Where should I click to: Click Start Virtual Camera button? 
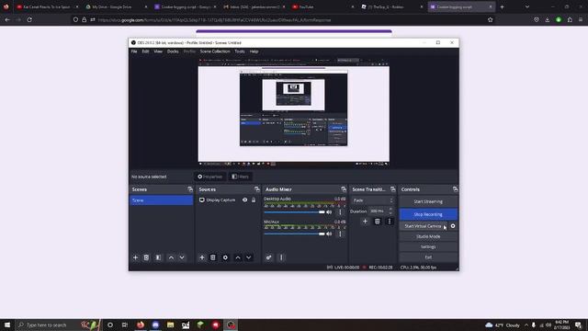tap(424, 226)
